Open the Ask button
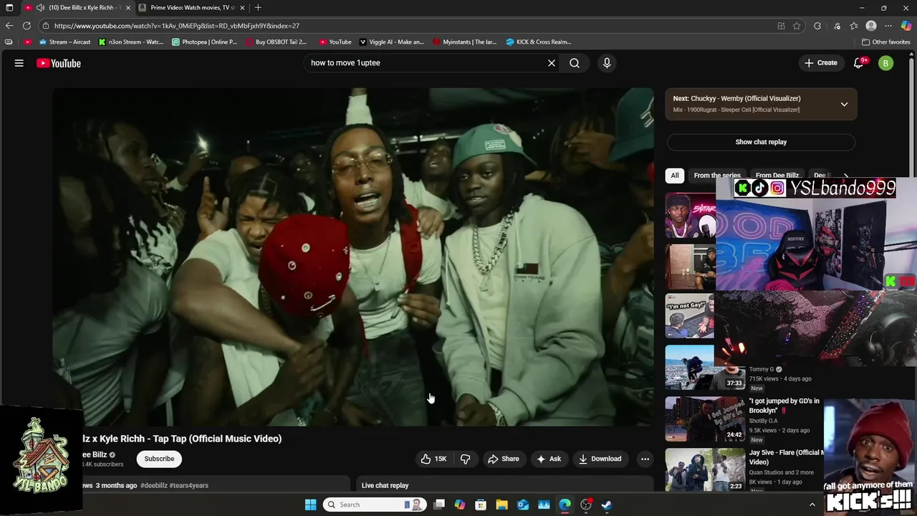 pyautogui.click(x=549, y=459)
